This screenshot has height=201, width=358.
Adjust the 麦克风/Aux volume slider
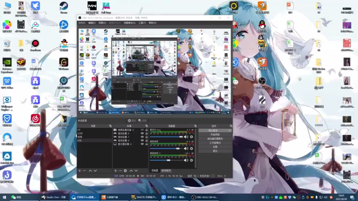[166, 137]
